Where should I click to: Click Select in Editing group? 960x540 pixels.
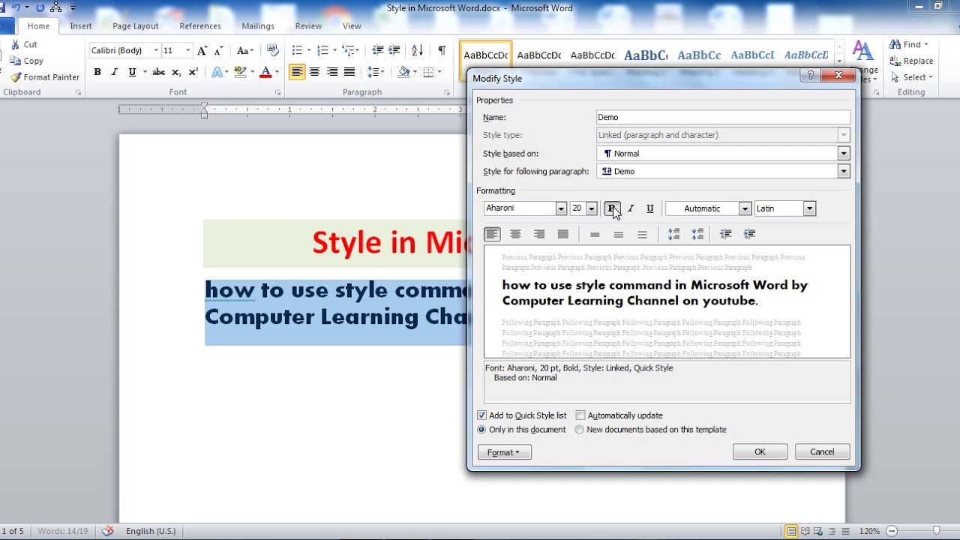point(911,77)
